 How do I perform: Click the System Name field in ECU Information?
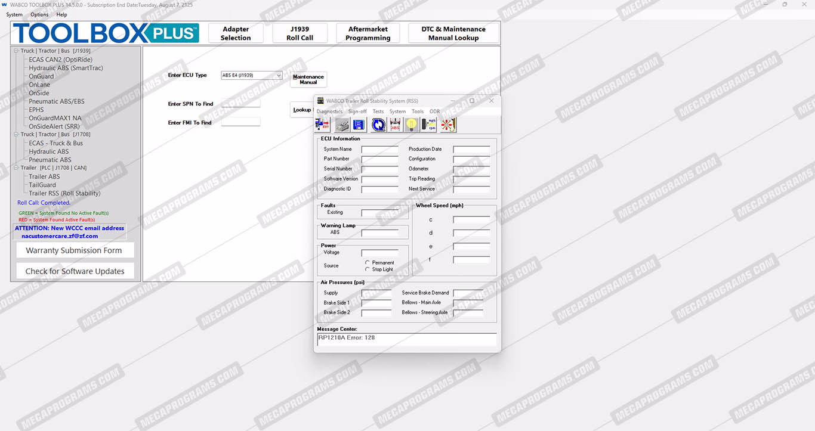(379, 150)
